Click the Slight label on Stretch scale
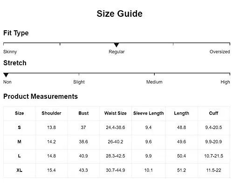The width and height of the screenshot is (233, 184). [79, 82]
